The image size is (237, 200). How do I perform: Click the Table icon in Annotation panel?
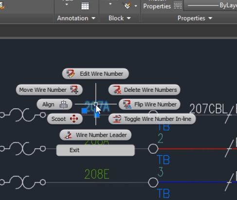[x=85, y=6]
